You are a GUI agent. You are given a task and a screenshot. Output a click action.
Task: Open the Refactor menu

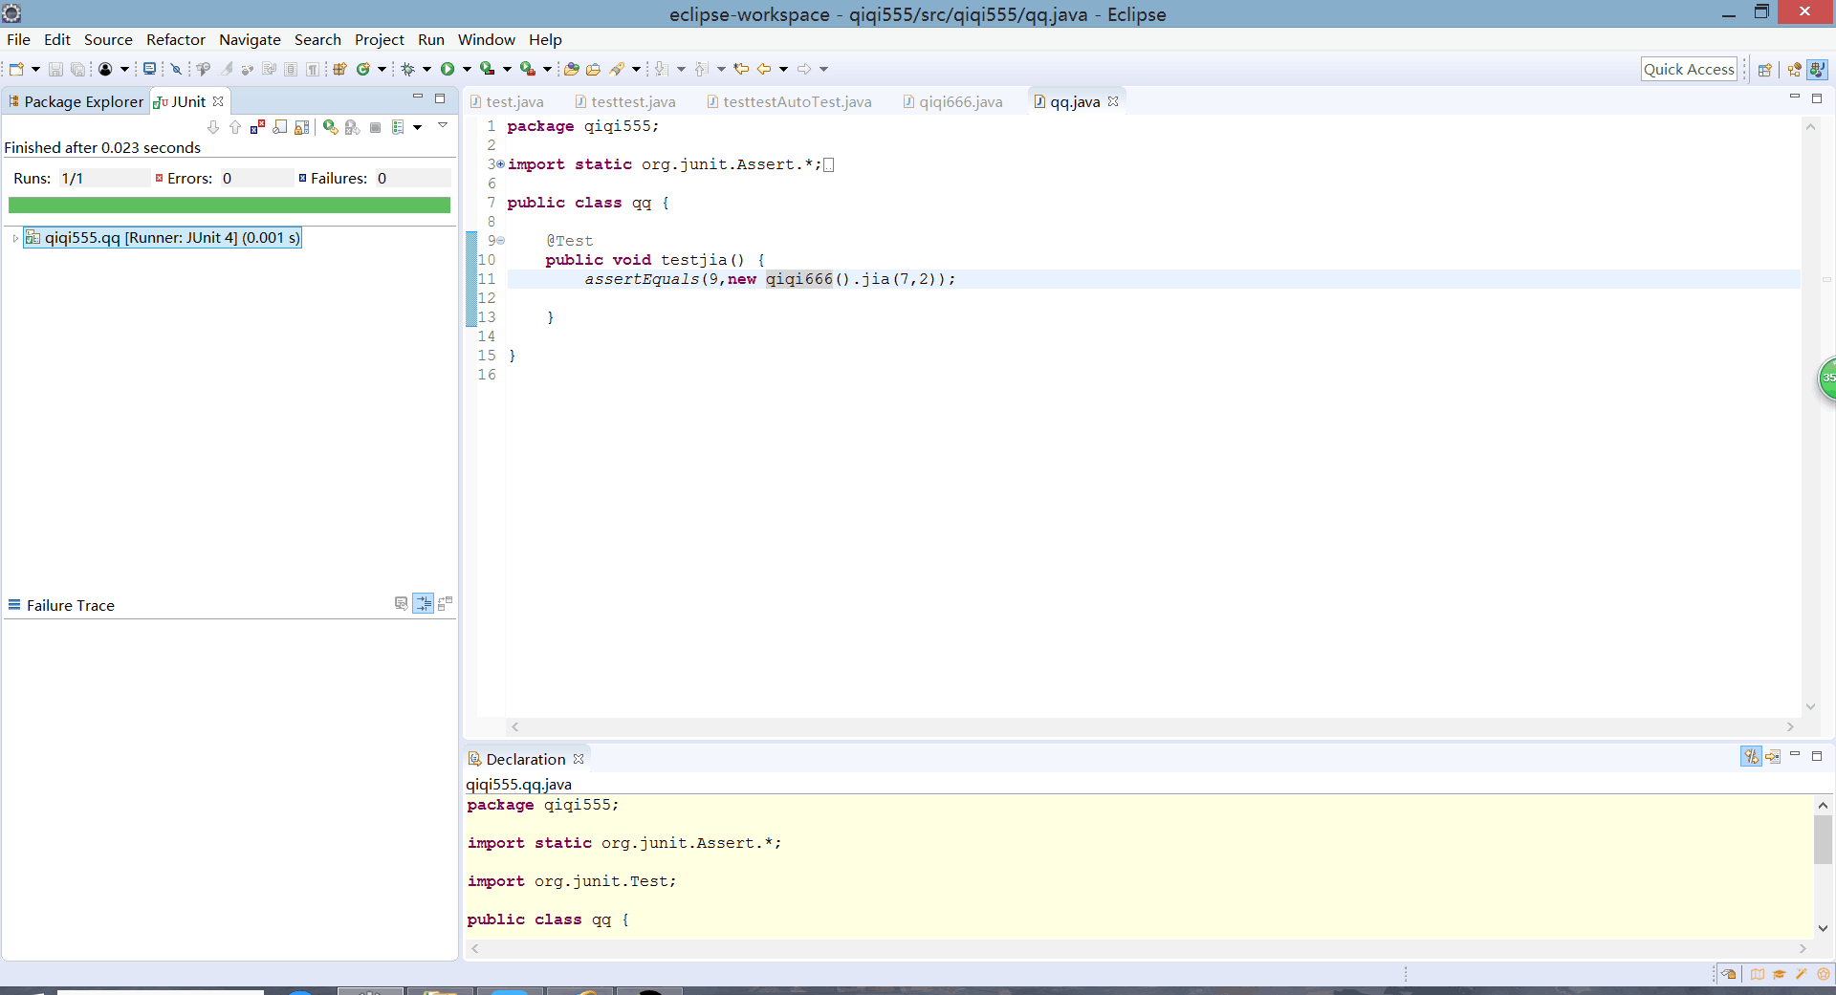(176, 39)
